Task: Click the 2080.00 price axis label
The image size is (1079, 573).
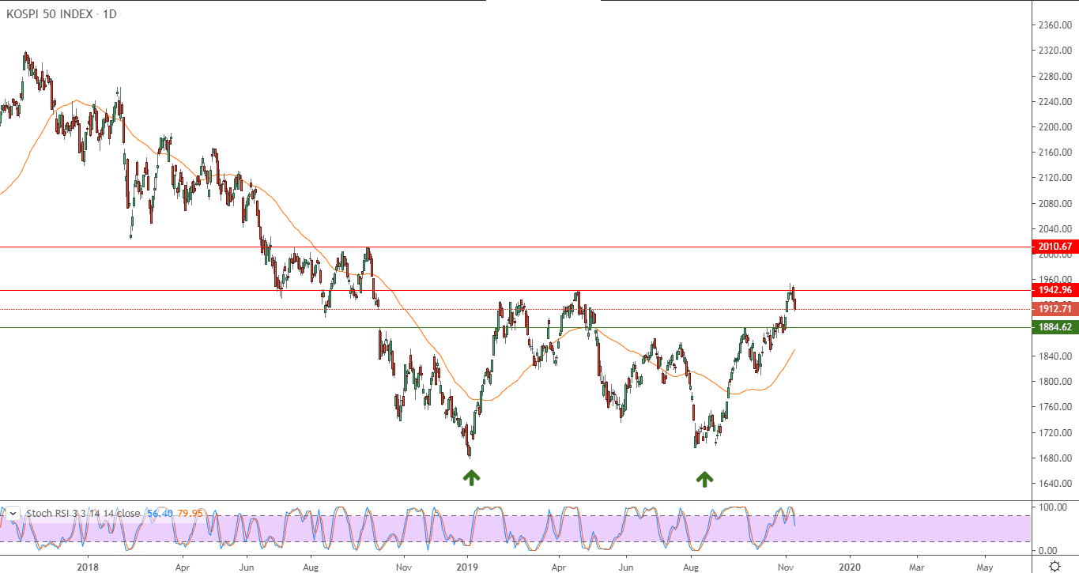Action: click(1055, 204)
